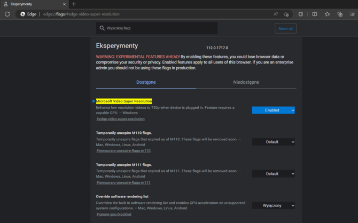Viewport: 358px width, 223px height.
Task: Open the #ignore-gpu-blocklist link
Action: coord(114,214)
